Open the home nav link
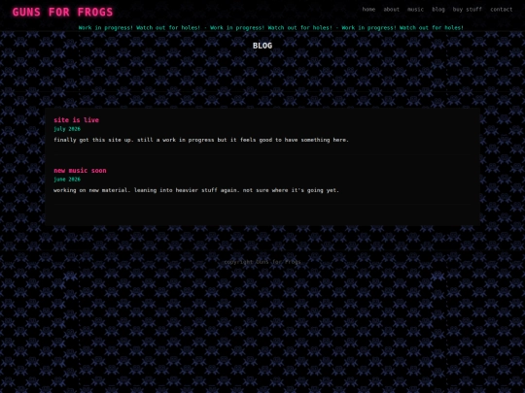Screen dimensions: 525x393 tap(368, 10)
